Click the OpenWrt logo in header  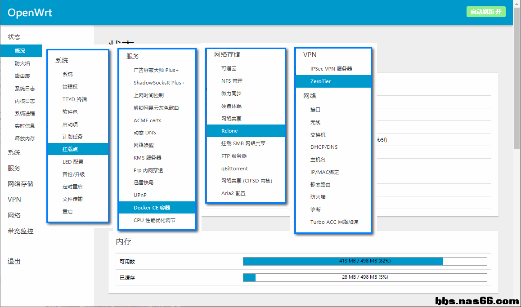(30, 13)
